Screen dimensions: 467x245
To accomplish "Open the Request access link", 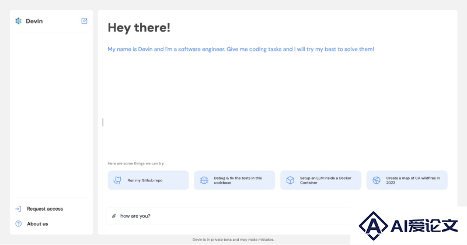I will (x=45, y=209).
